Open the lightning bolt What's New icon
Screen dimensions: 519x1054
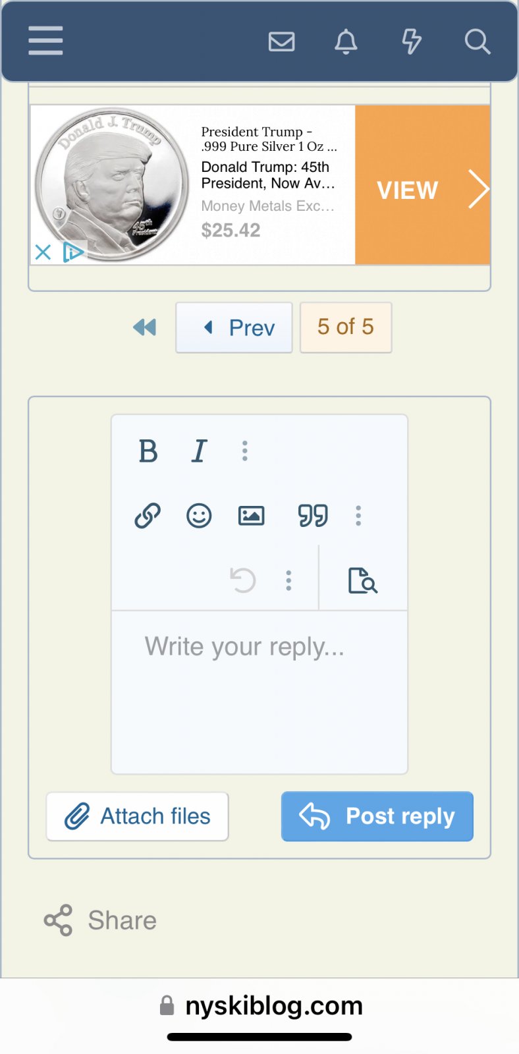click(x=412, y=42)
